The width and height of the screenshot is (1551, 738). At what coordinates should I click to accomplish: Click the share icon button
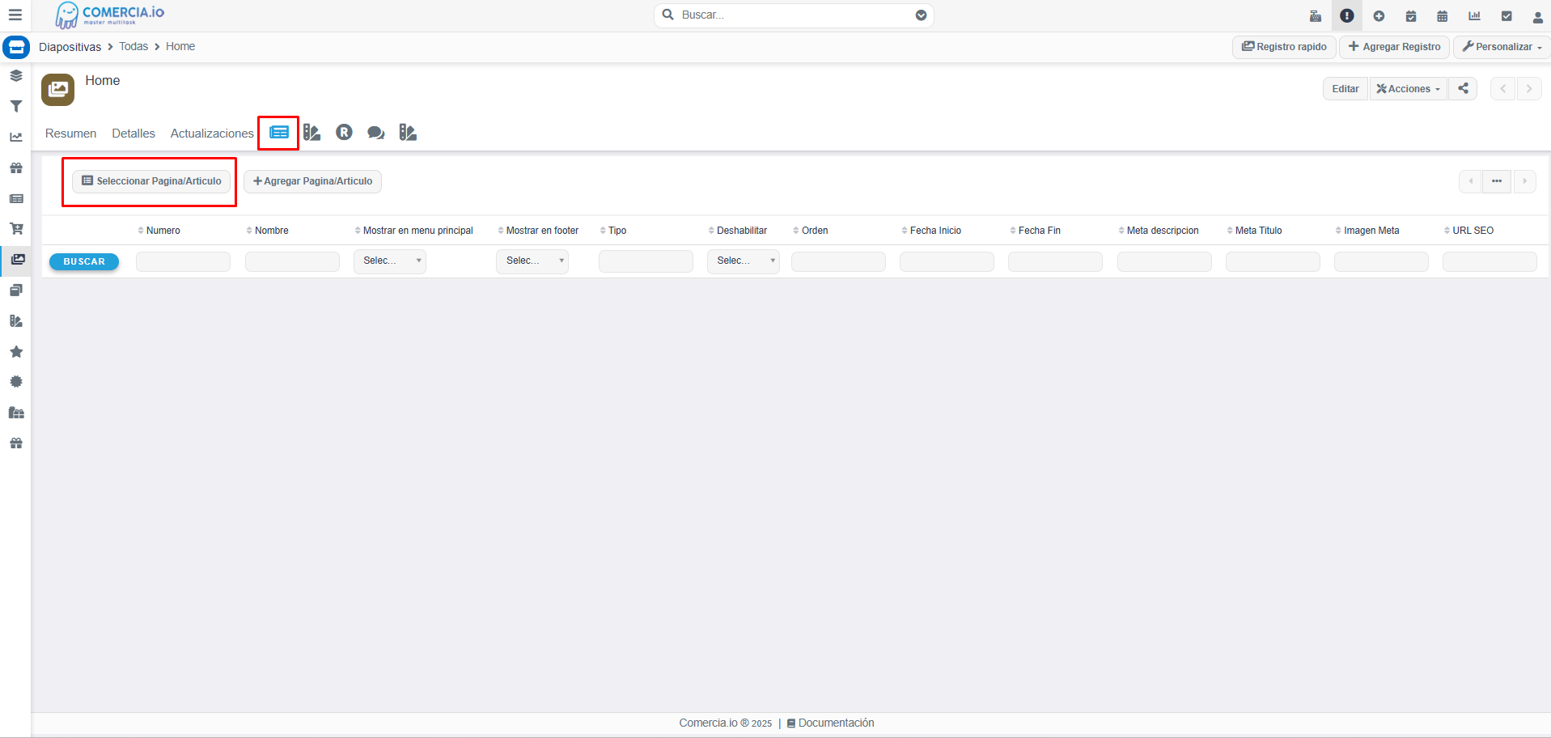coord(1463,88)
